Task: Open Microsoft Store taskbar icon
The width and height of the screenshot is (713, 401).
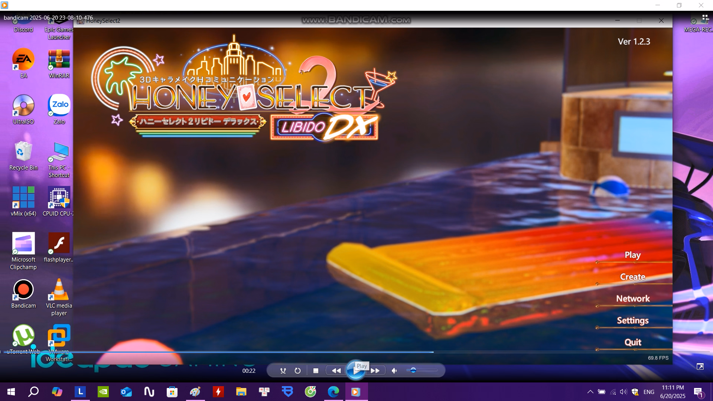Action: [172, 392]
